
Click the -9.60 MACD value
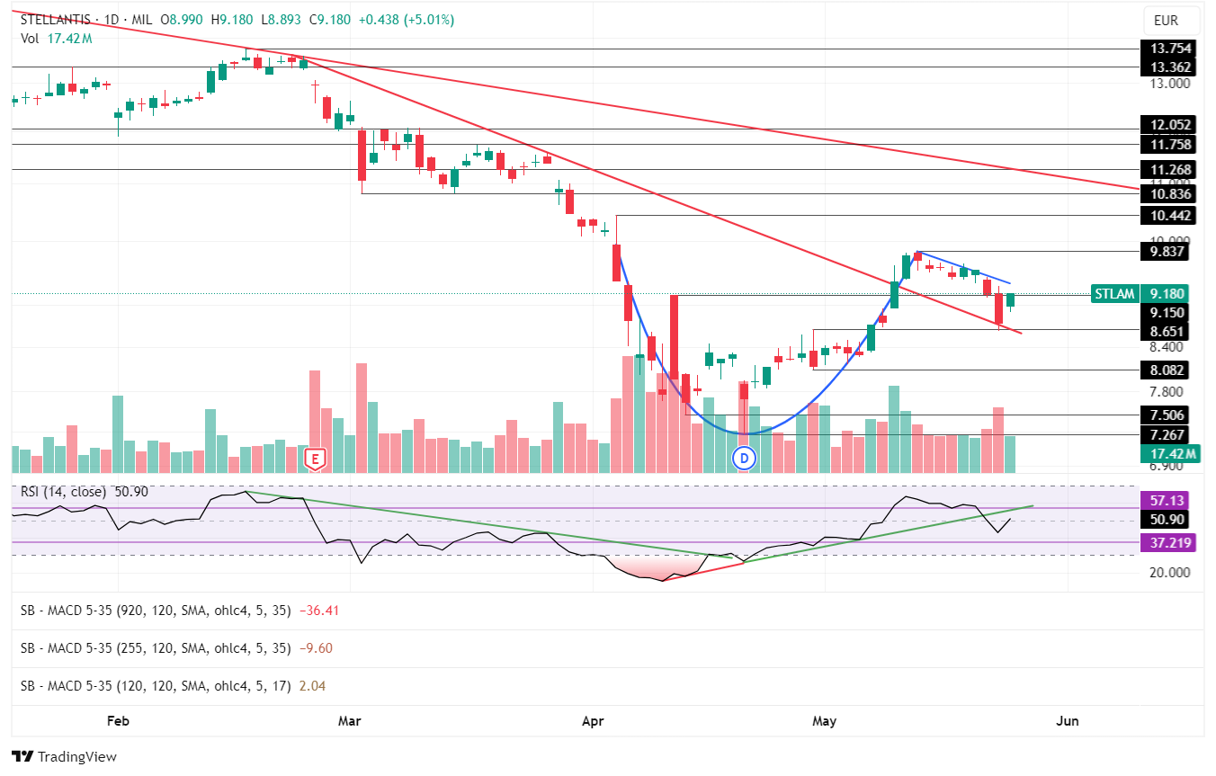pyautogui.click(x=317, y=648)
